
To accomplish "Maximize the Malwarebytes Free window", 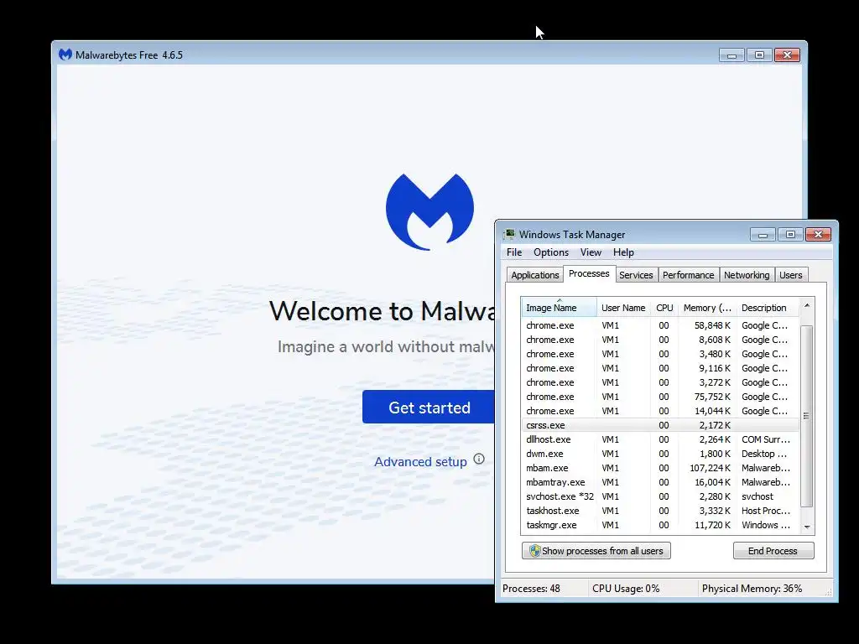I will pos(759,55).
